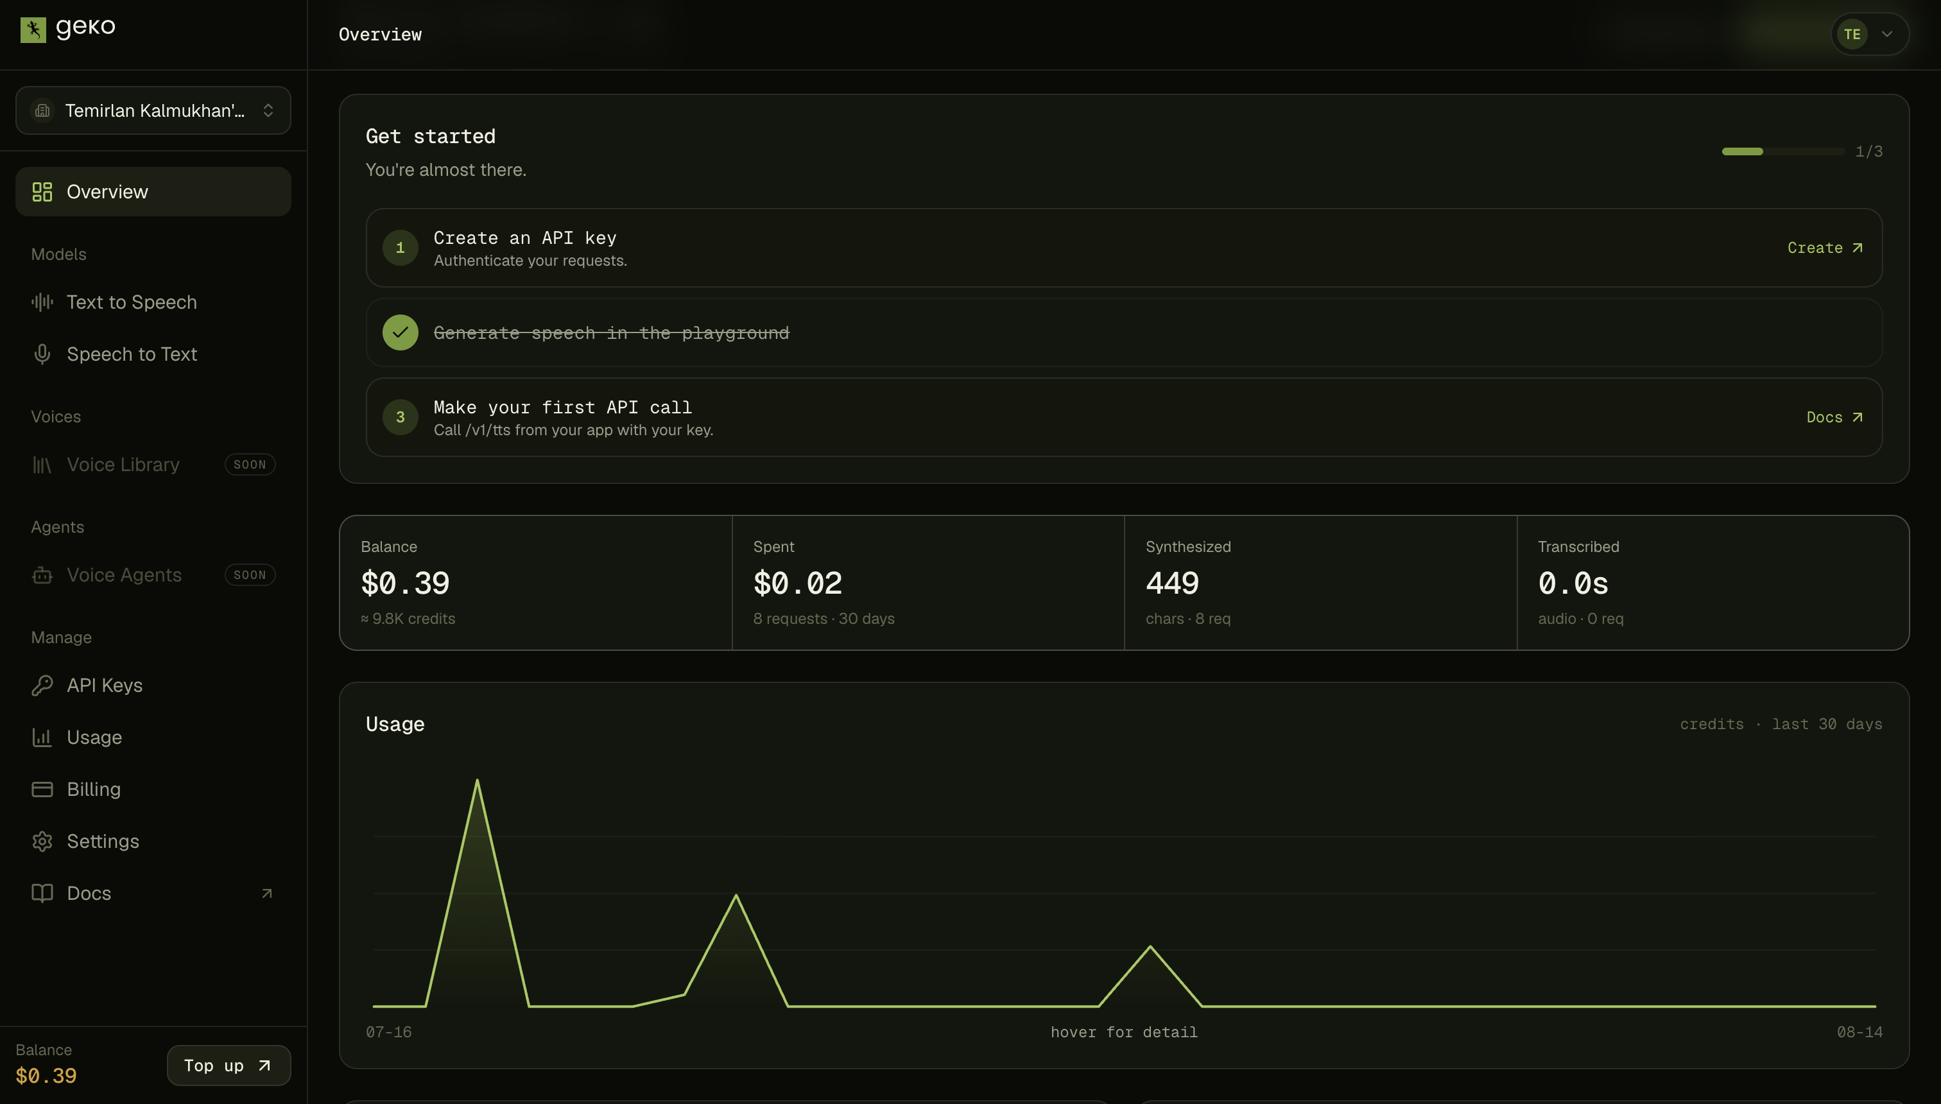
Task: Click the Billing card icon
Action: pyautogui.click(x=42, y=789)
